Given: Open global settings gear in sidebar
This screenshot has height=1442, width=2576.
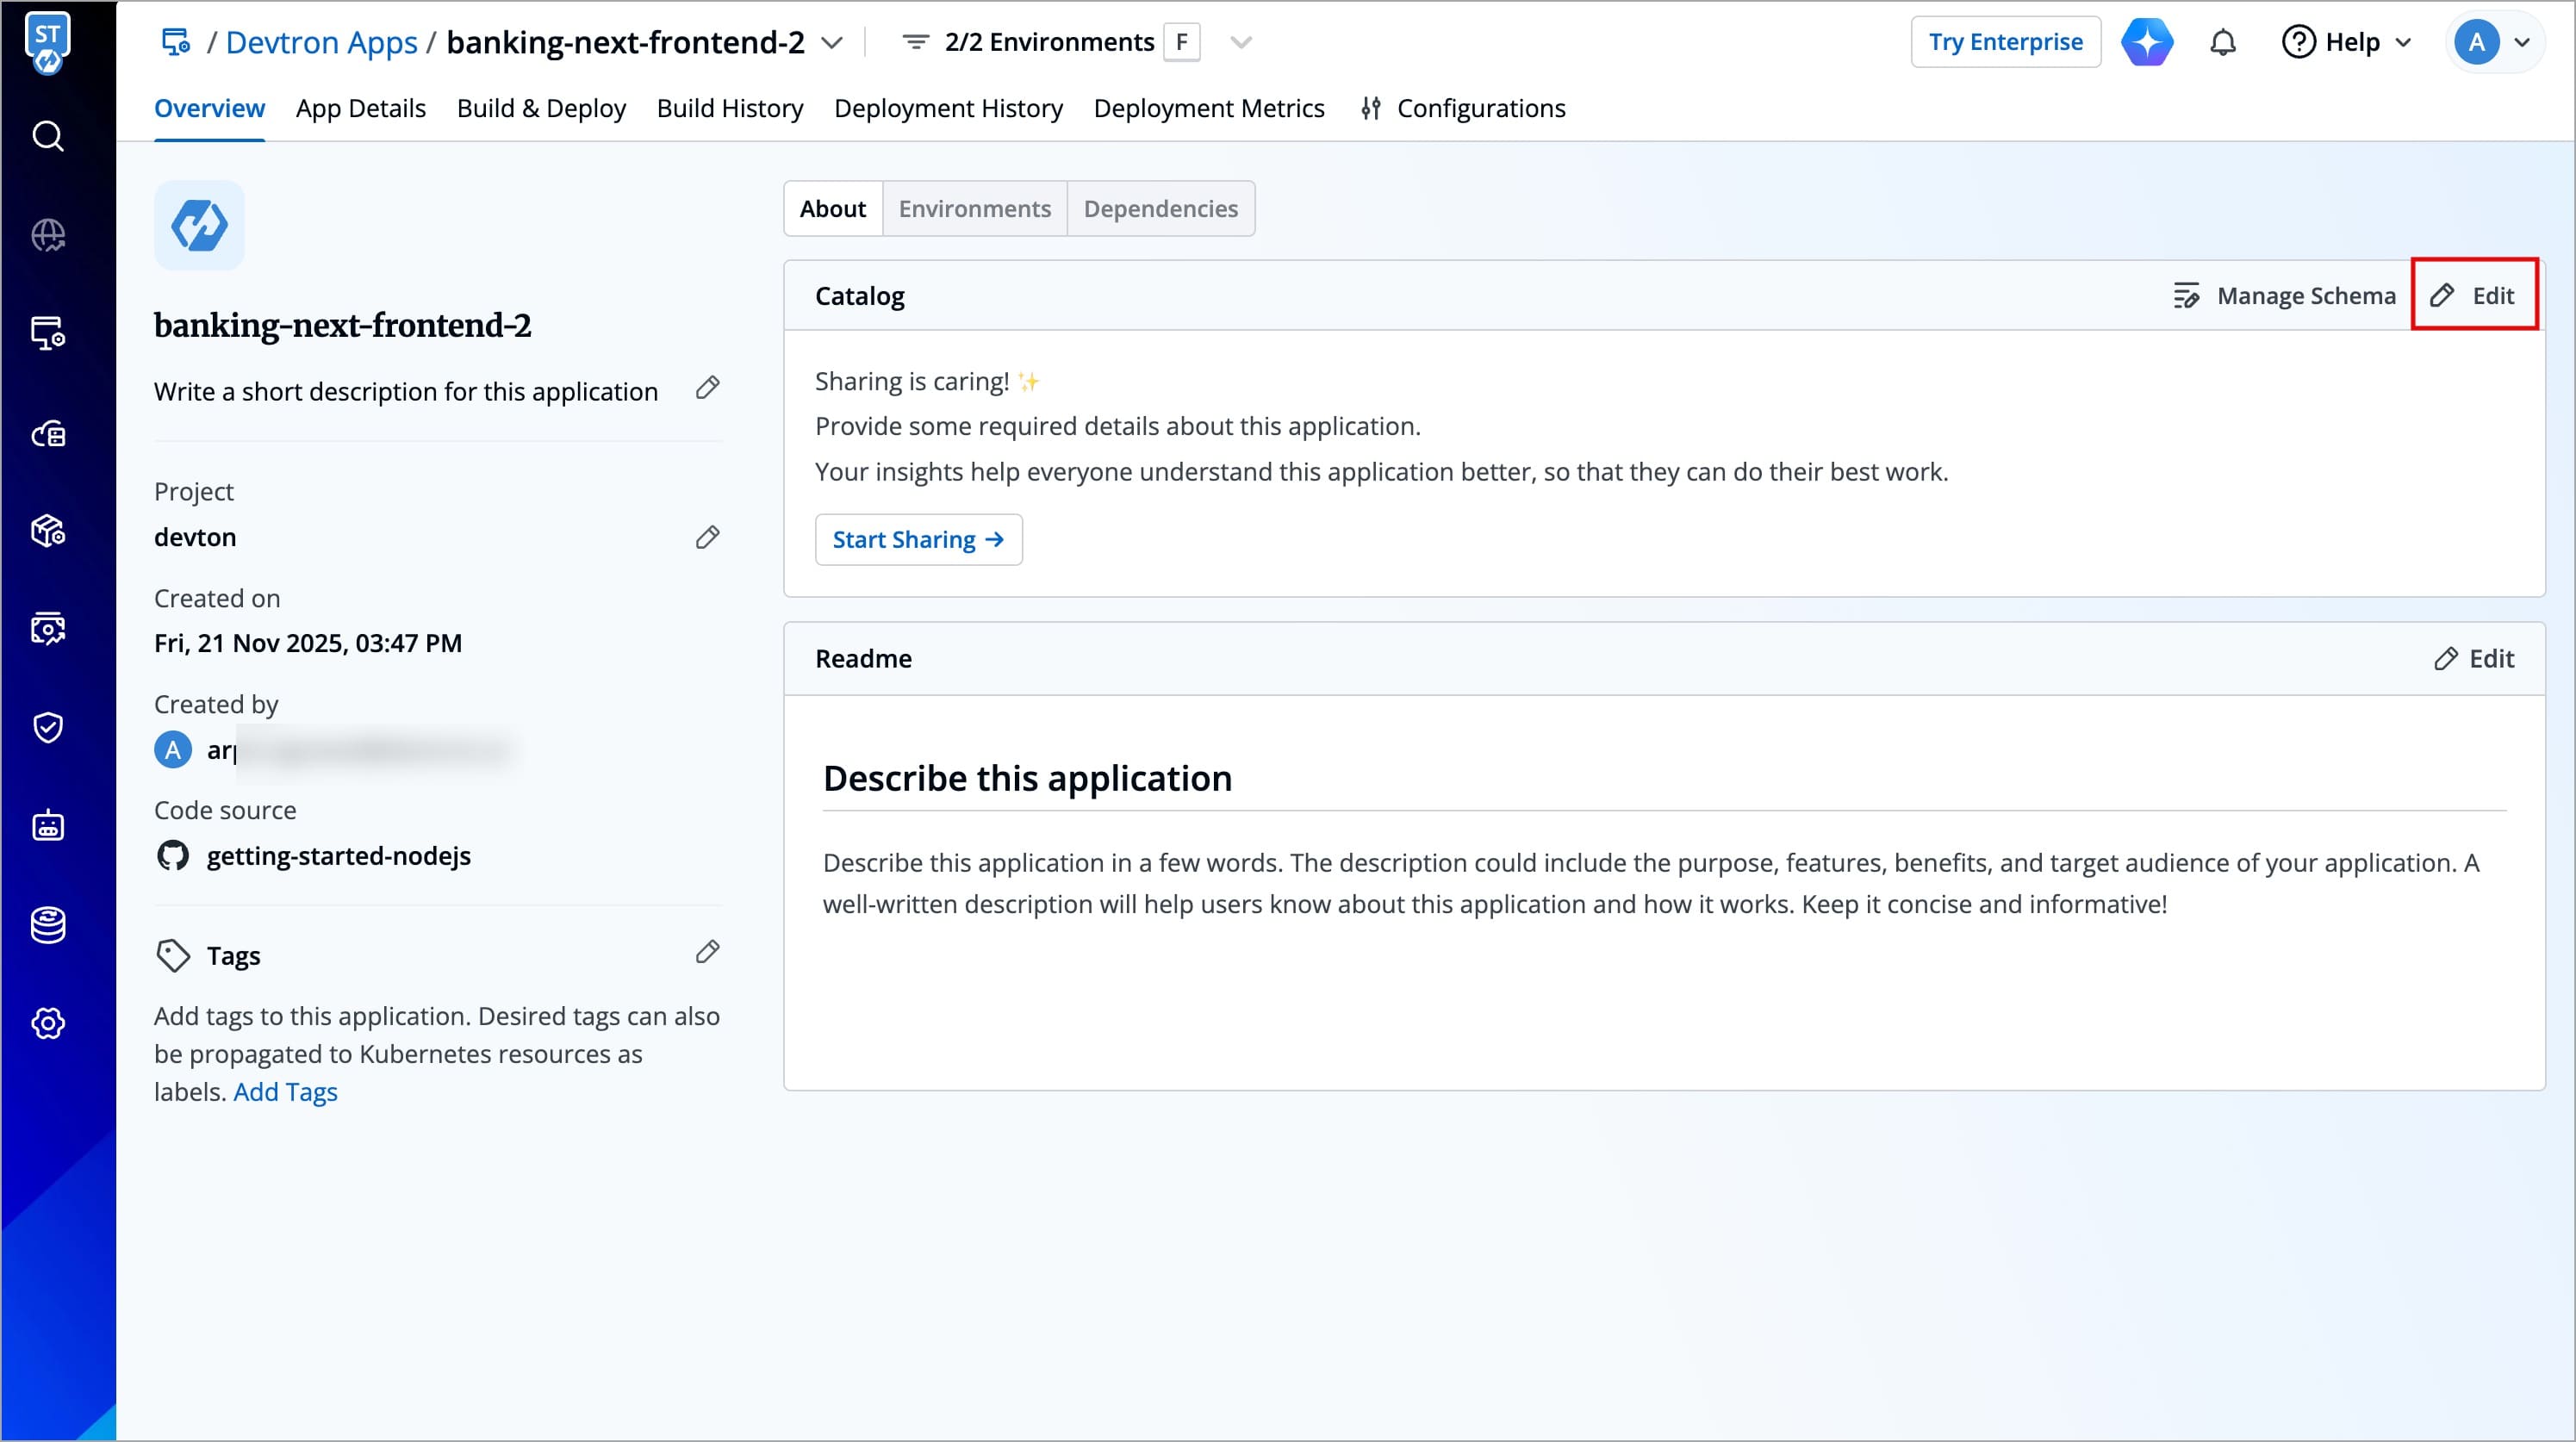Looking at the screenshot, I should pos(48,1023).
